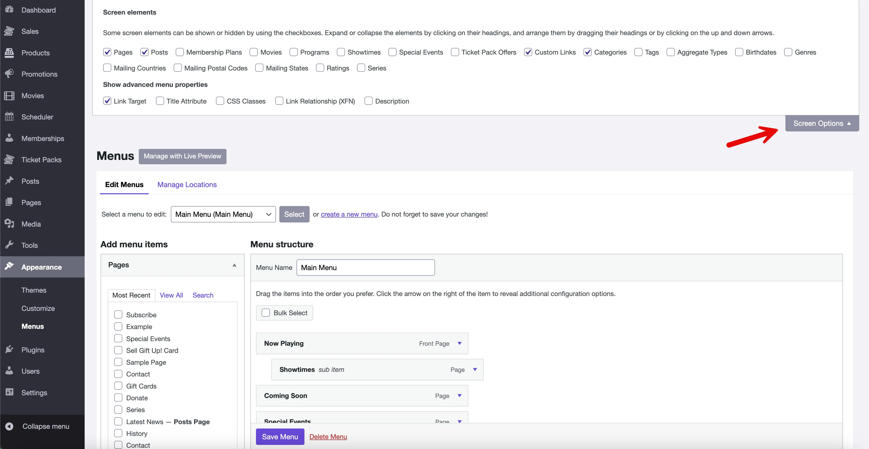Open Movies film strip icon
The width and height of the screenshot is (869, 449).
click(9, 95)
